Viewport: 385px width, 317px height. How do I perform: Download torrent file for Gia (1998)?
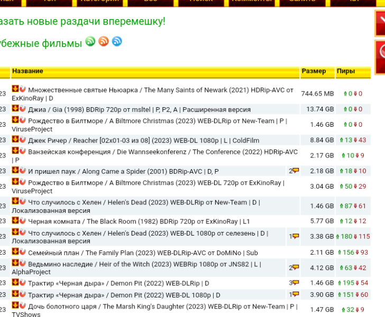point(15,108)
